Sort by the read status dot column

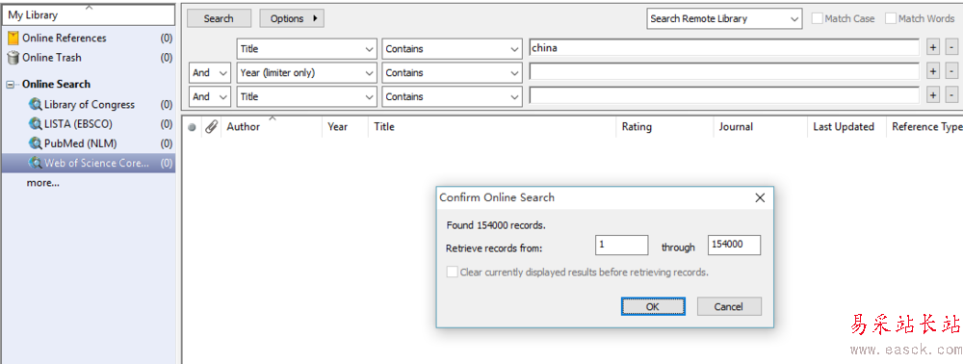[x=192, y=127]
